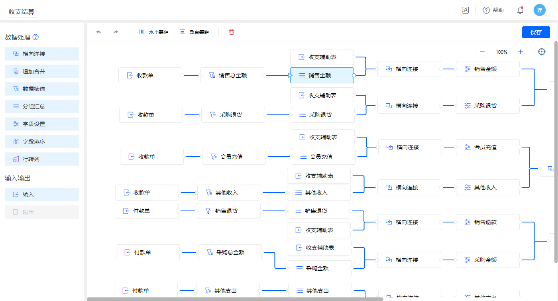This screenshot has height=301, width=558.
Task: Select 数据筛选 in the left panel
Action: [42, 89]
